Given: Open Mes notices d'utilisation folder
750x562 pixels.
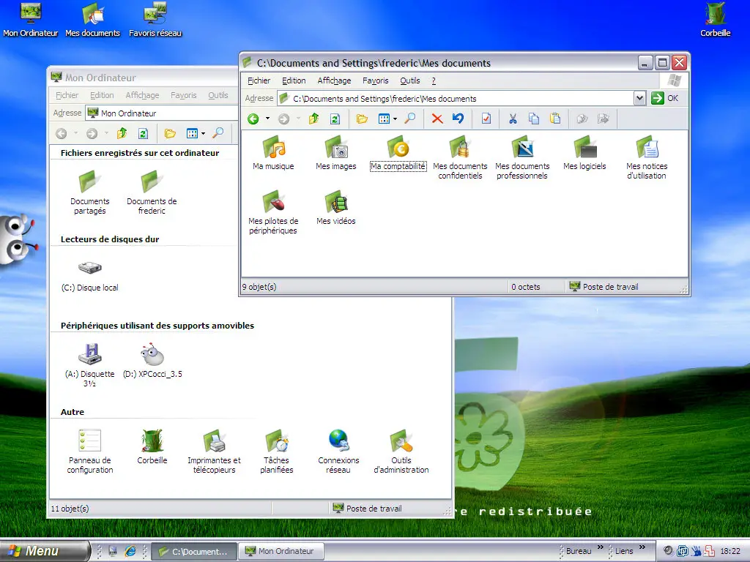Looking at the screenshot, I should coord(647,158).
